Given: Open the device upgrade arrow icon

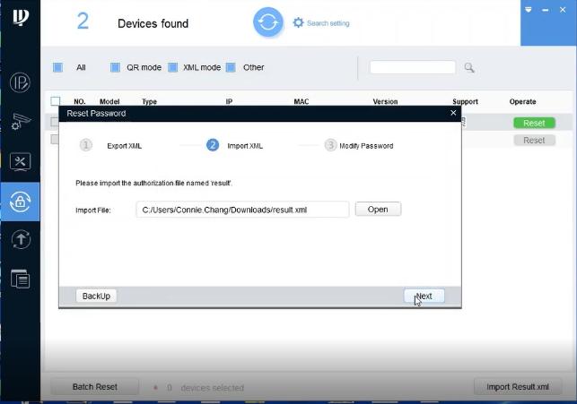Looking at the screenshot, I should click(x=20, y=240).
